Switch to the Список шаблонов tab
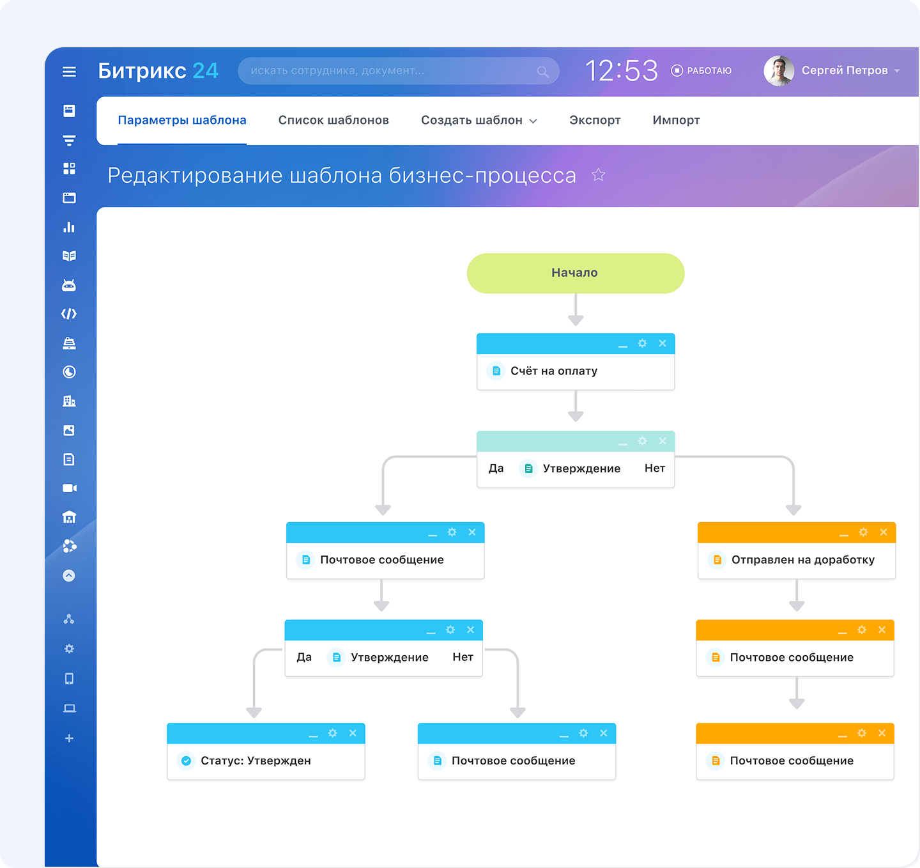This screenshot has width=920, height=868. click(333, 121)
